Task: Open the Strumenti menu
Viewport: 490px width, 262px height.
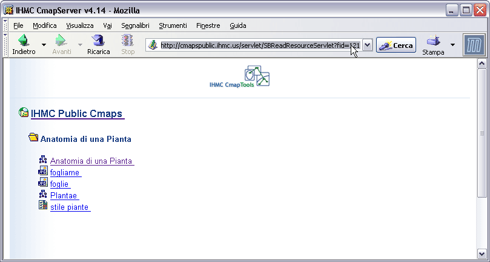Action: pos(173,25)
